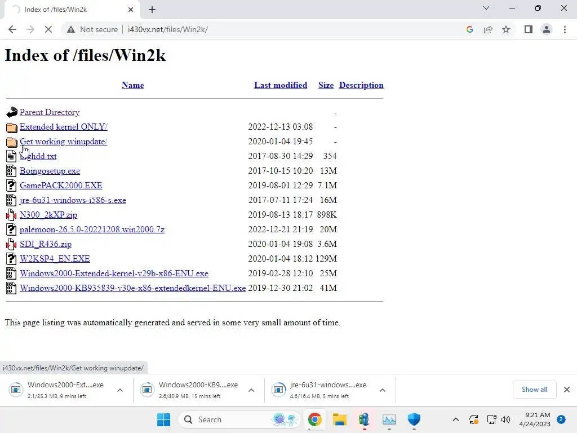Open the resource monitor taskbar app

[x=389, y=419]
